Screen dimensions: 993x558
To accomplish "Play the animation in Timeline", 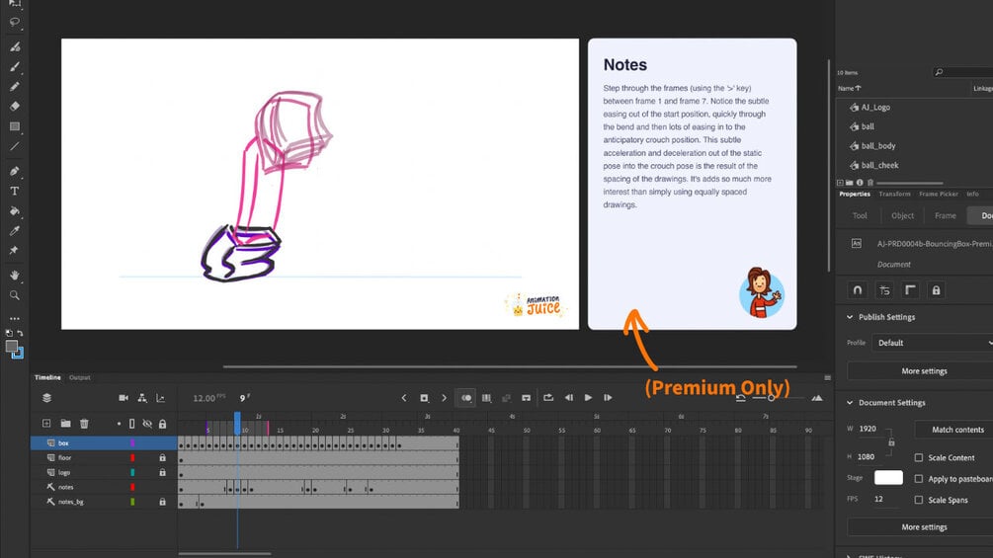I will click(x=588, y=398).
